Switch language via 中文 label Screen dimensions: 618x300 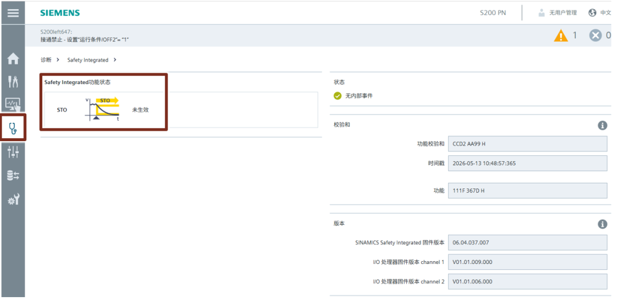tap(605, 13)
